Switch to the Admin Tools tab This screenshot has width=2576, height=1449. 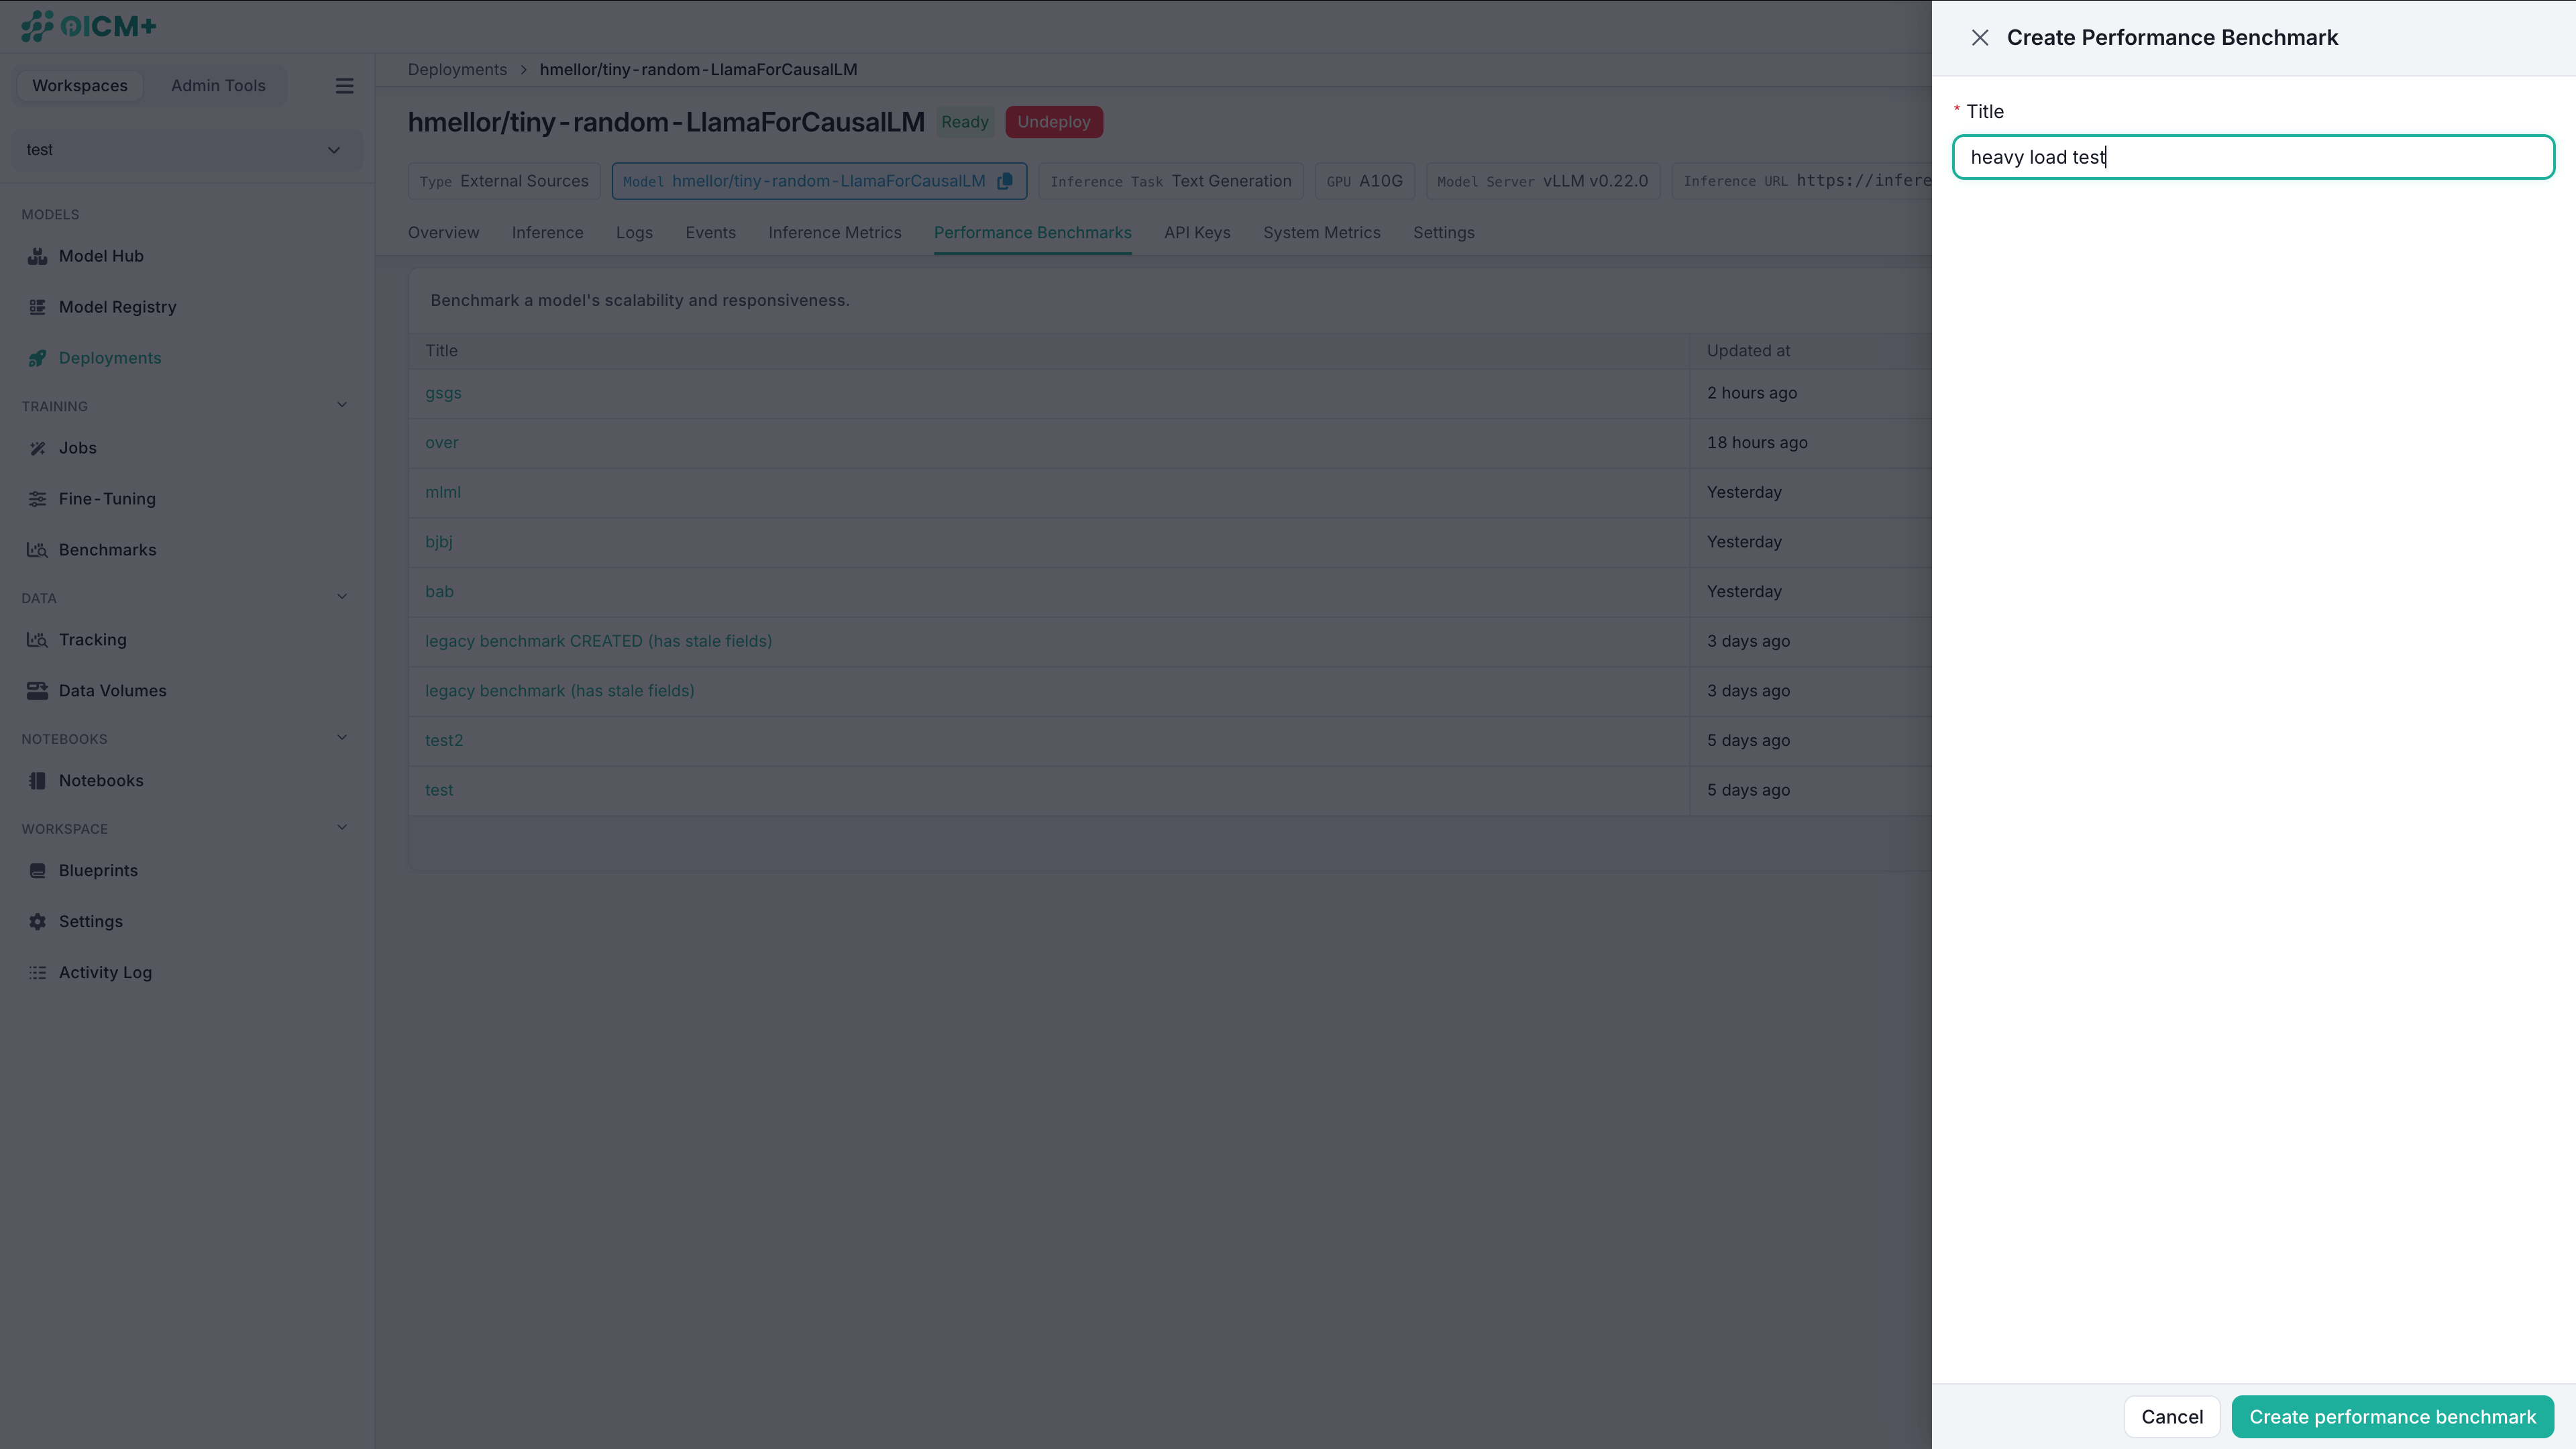[x=218, y=86]
